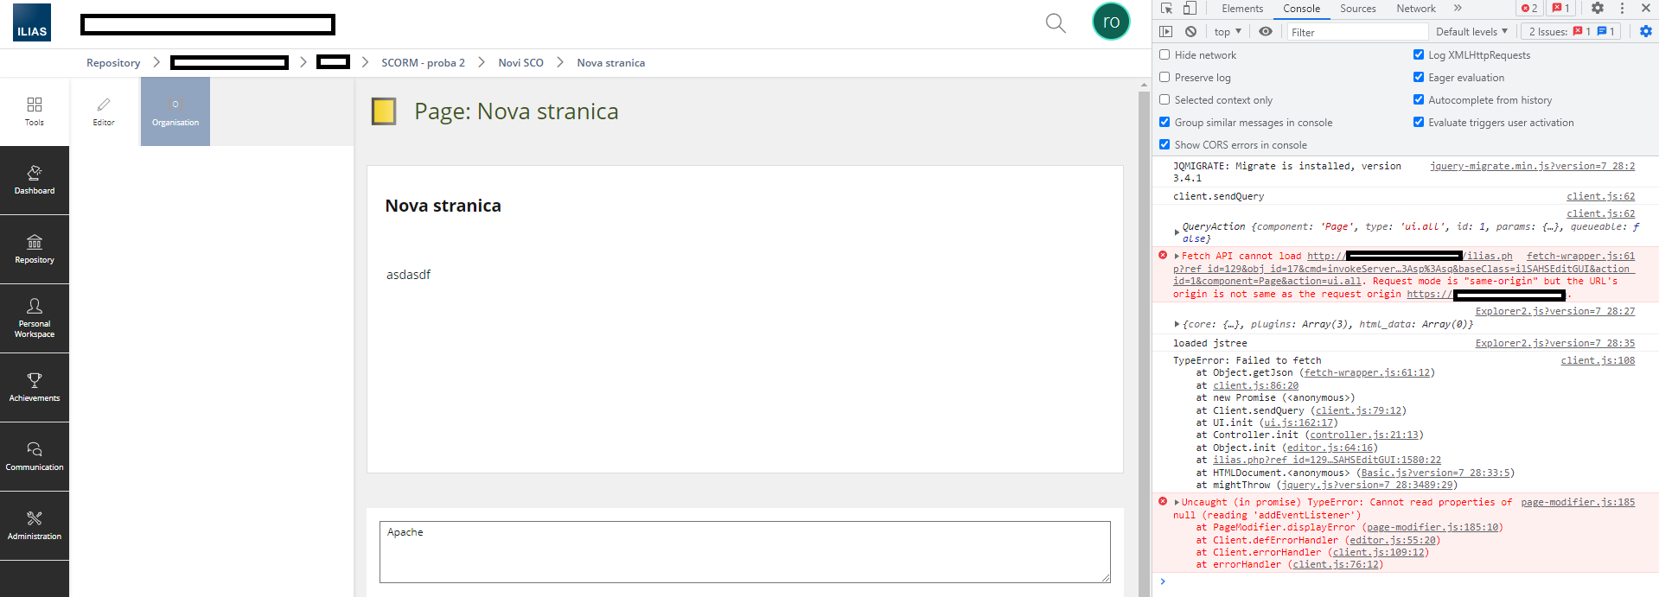Viewport: 1659px width, 597px height.
Task: Open the fetch-wrapper.js:61 source link
Action: (x=1580, y=257)
